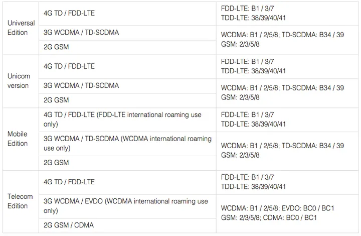Click Unicom version's 4G TD / FDD-LTE cell

69,66
